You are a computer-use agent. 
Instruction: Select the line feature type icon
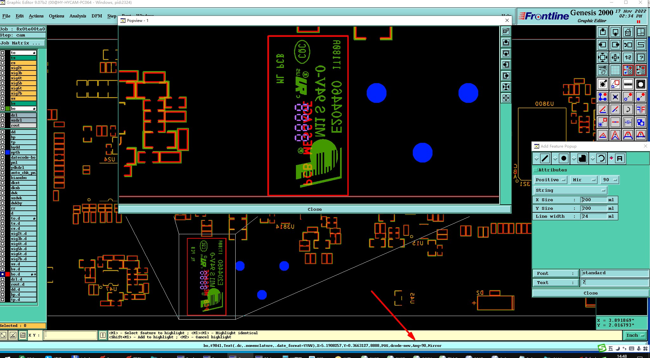tap(545, 158)
